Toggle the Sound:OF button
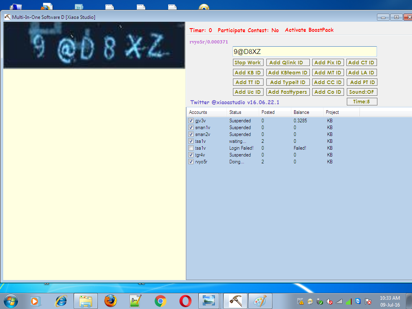The width and height of the screenshot is (412, 309). click(x=362, y=92)
